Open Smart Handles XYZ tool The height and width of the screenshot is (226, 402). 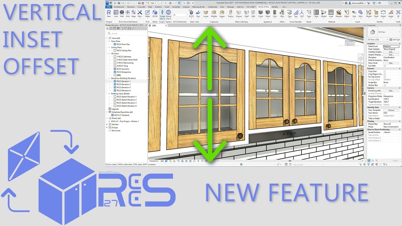pos(302,13)
